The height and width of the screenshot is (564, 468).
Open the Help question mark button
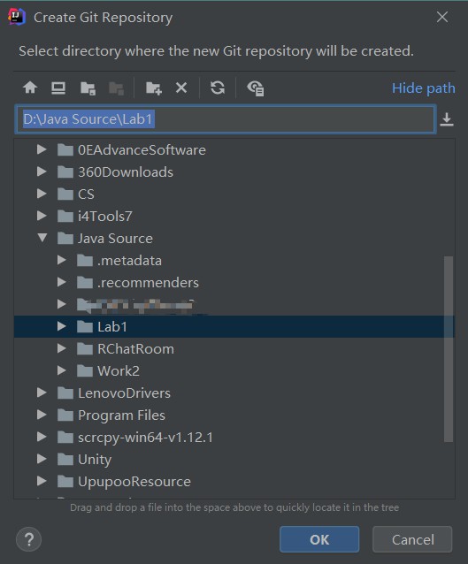(x=29, y=539)
